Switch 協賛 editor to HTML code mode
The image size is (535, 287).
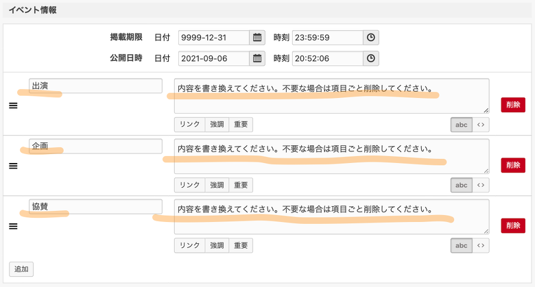(x=481, y=245)
